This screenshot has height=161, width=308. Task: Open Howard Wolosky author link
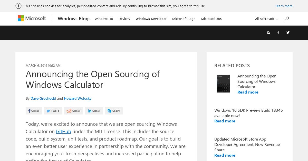pyautogui.click(x=78, y=98)
